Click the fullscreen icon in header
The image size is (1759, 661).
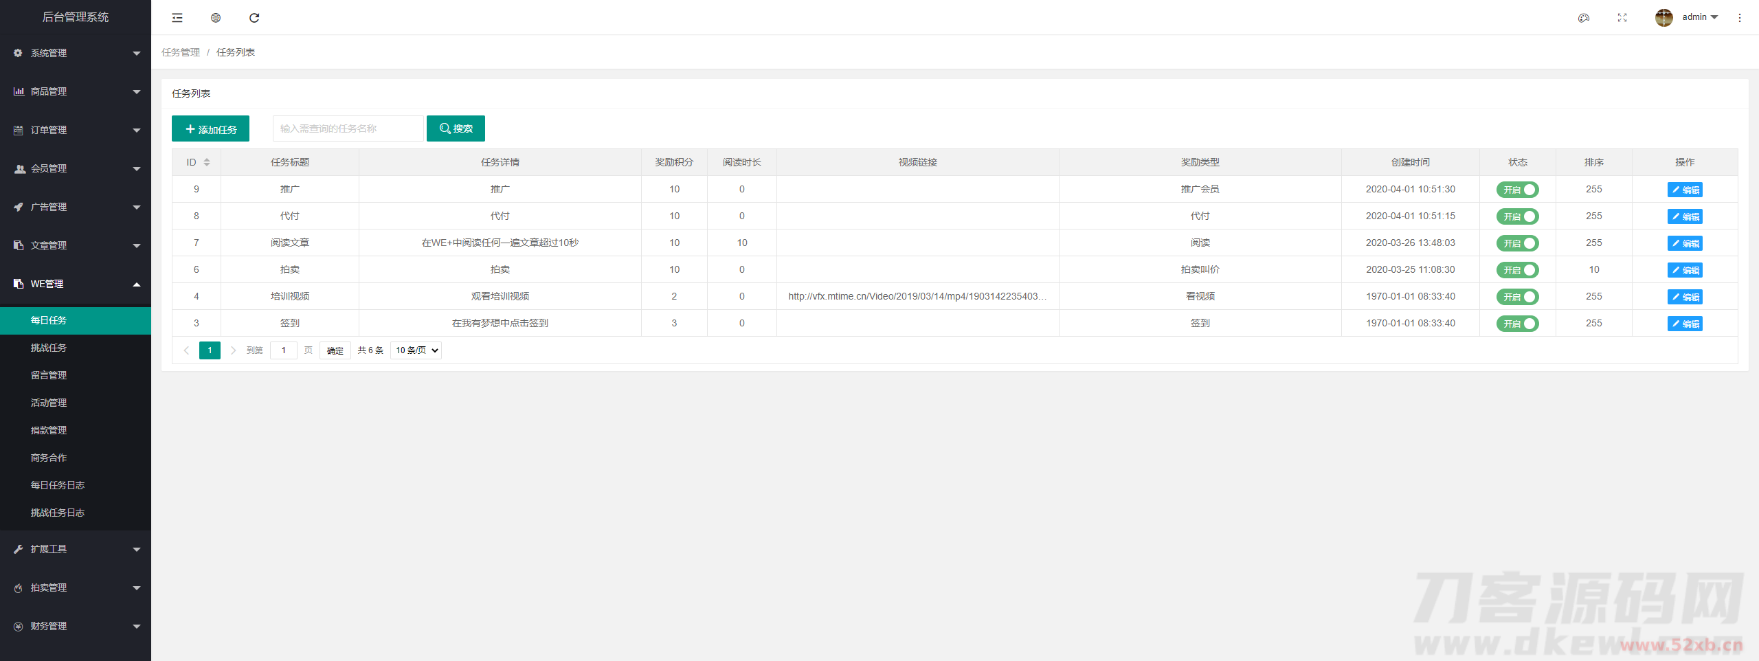tap(1622, 18)
